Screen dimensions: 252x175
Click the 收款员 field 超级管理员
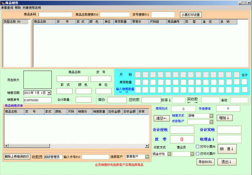[53, 157]
